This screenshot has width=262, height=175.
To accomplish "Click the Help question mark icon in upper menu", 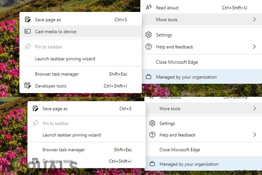I will (x=149, y=47).
